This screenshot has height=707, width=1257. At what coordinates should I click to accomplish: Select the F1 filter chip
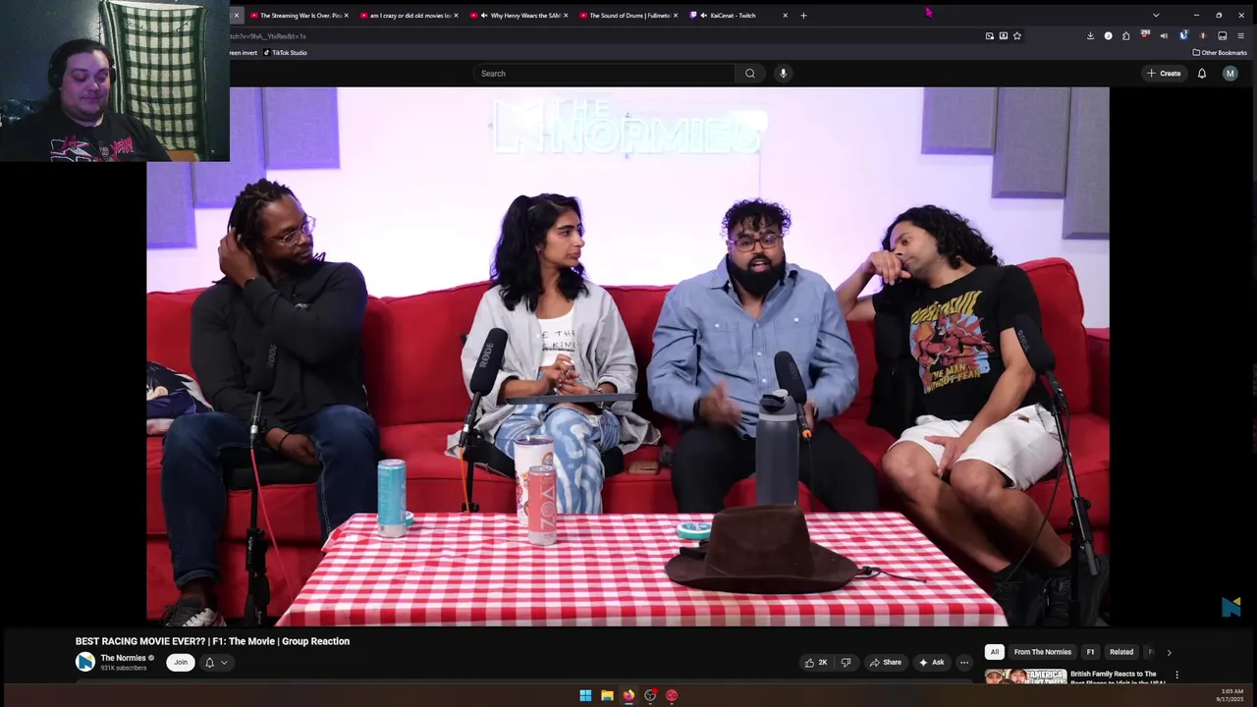click(x=1090, y=652)
